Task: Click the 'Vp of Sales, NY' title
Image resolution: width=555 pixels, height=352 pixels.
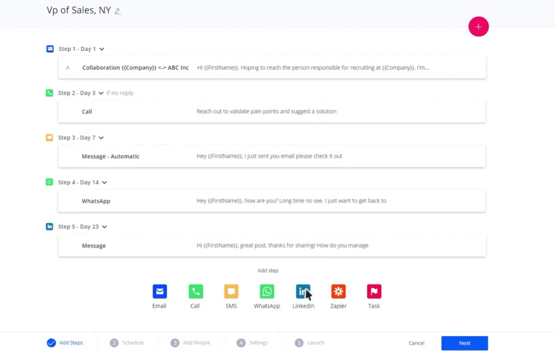Action: click(x=79, y=10)
